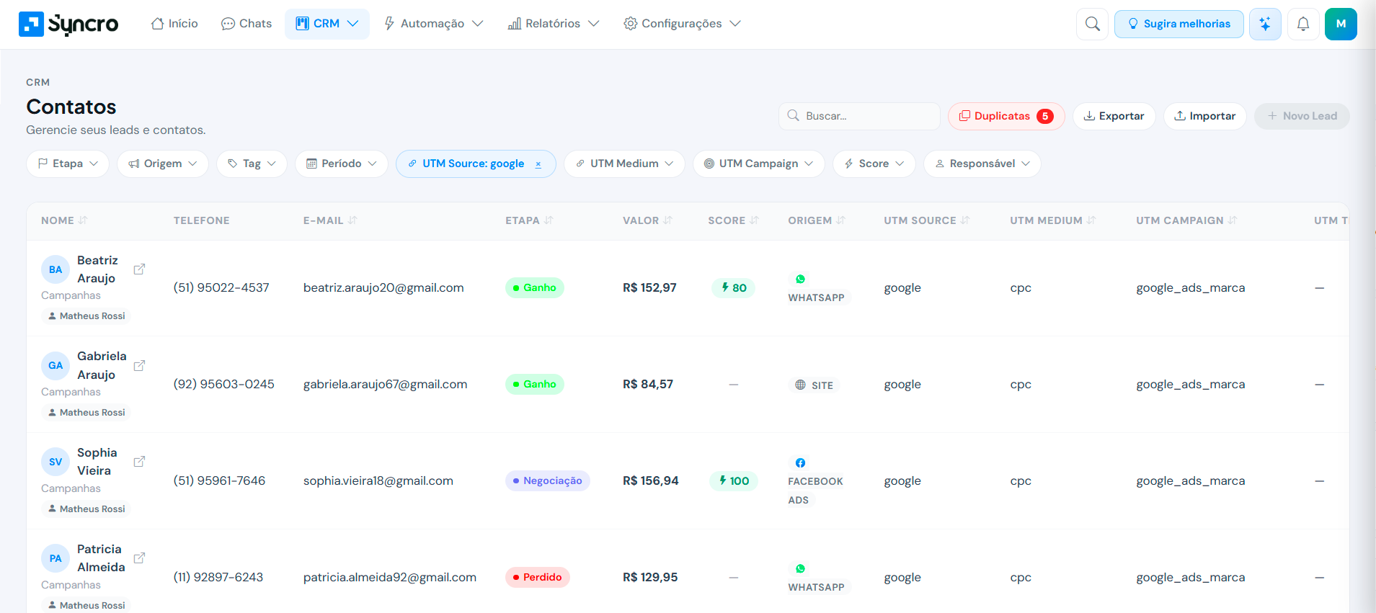Click google_ads_marca in Patricia Almeida row
The image size is (1376, 613).
point(1191,577)
